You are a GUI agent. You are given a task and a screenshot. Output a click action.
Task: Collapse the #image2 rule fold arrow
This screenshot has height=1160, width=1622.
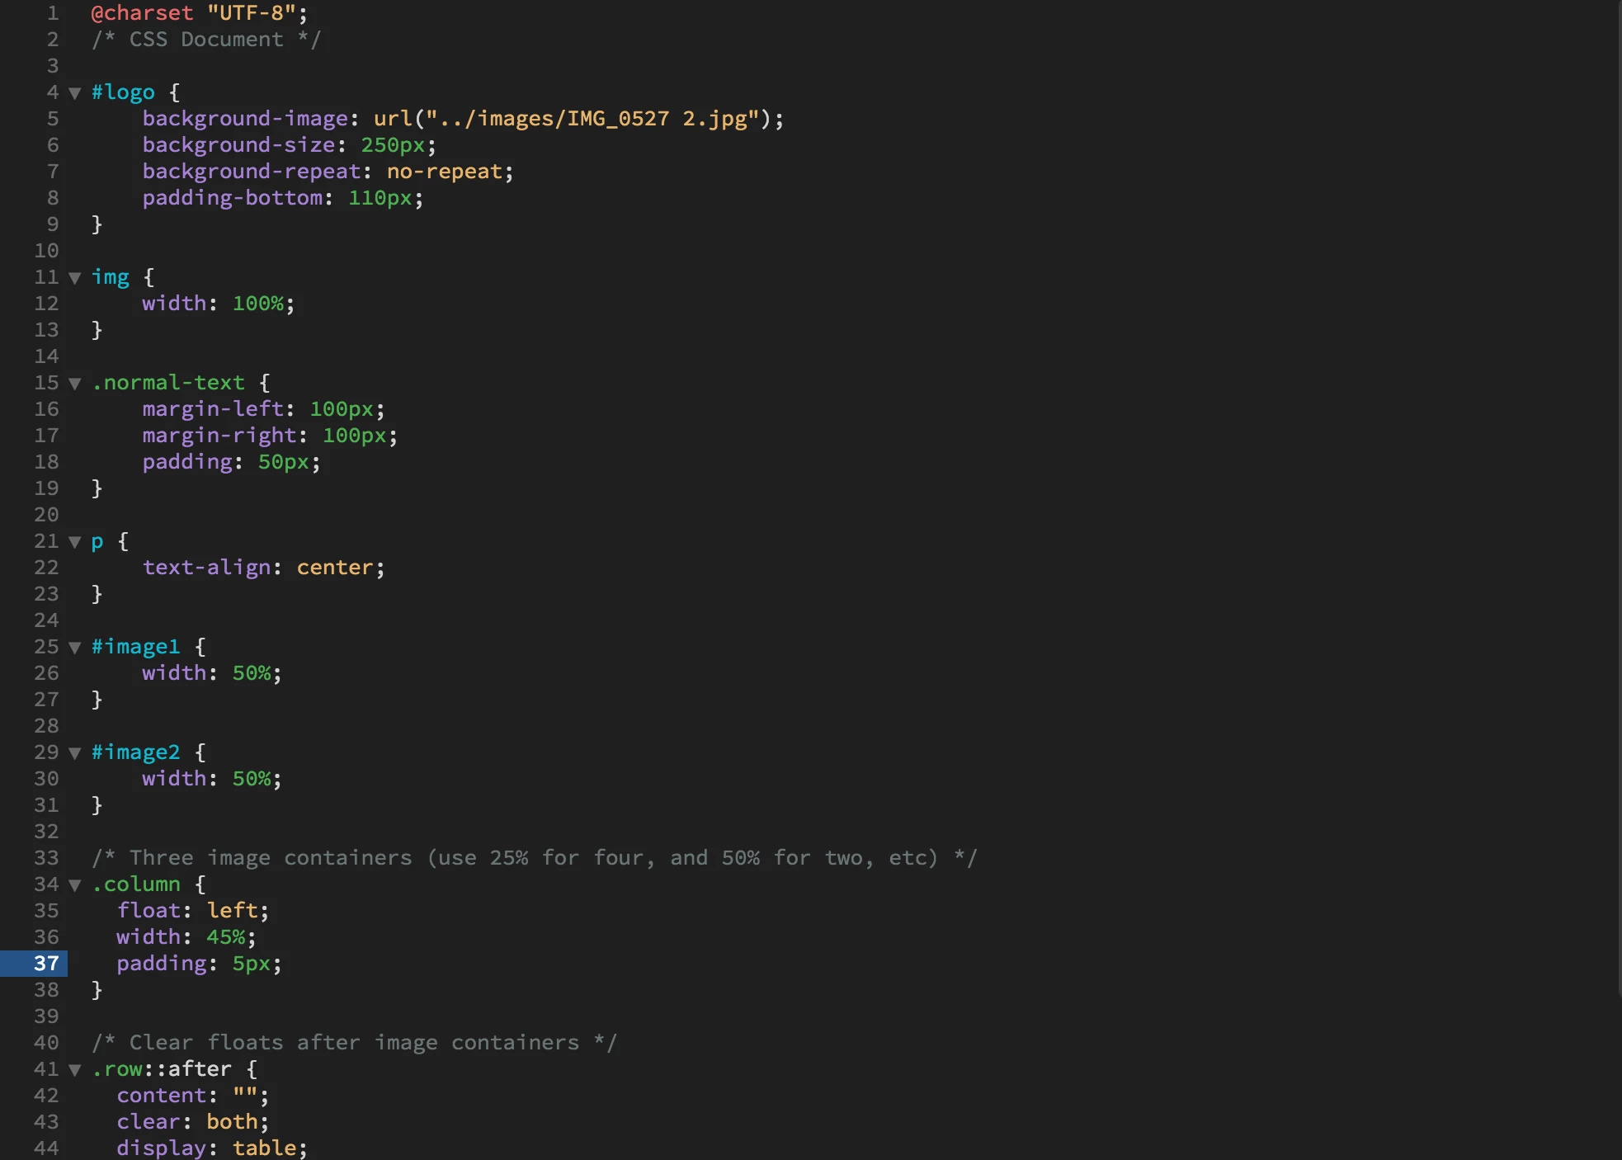75,753
